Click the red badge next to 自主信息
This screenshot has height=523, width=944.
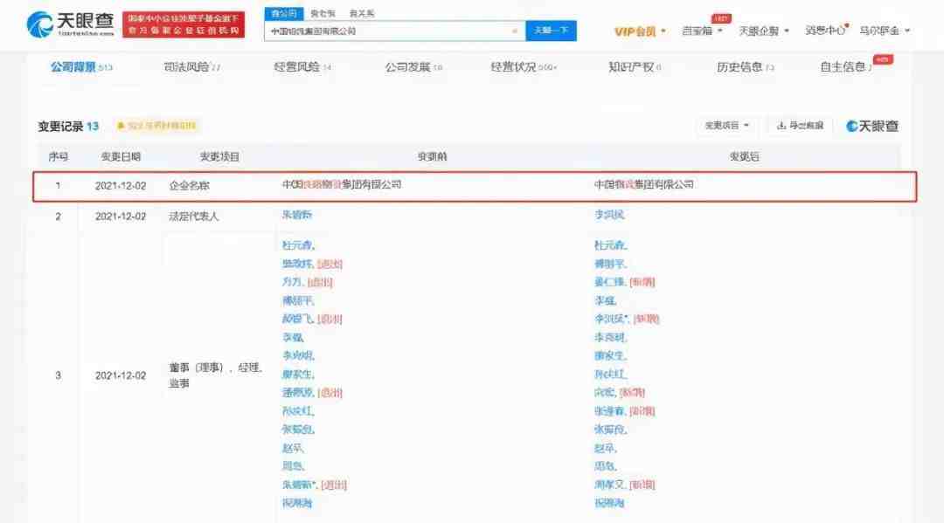[x=883, y=59]
